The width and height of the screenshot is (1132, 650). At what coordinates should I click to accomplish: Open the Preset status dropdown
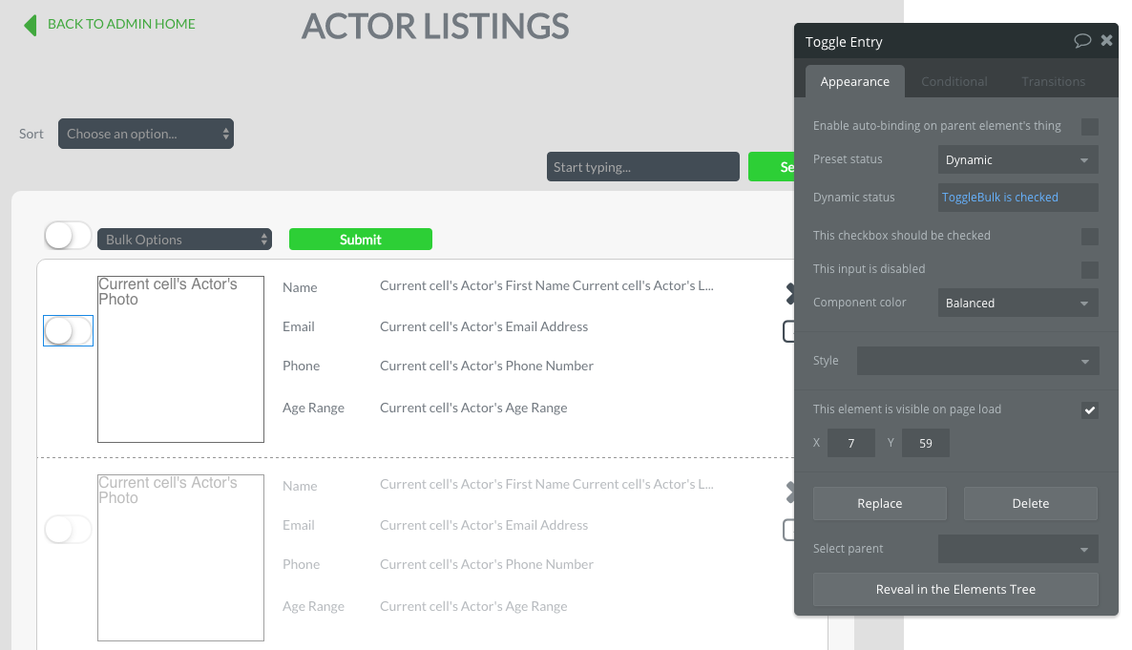1017,159
